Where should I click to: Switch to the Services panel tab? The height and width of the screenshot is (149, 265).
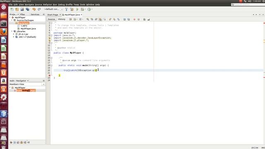(x=35, y=14)
